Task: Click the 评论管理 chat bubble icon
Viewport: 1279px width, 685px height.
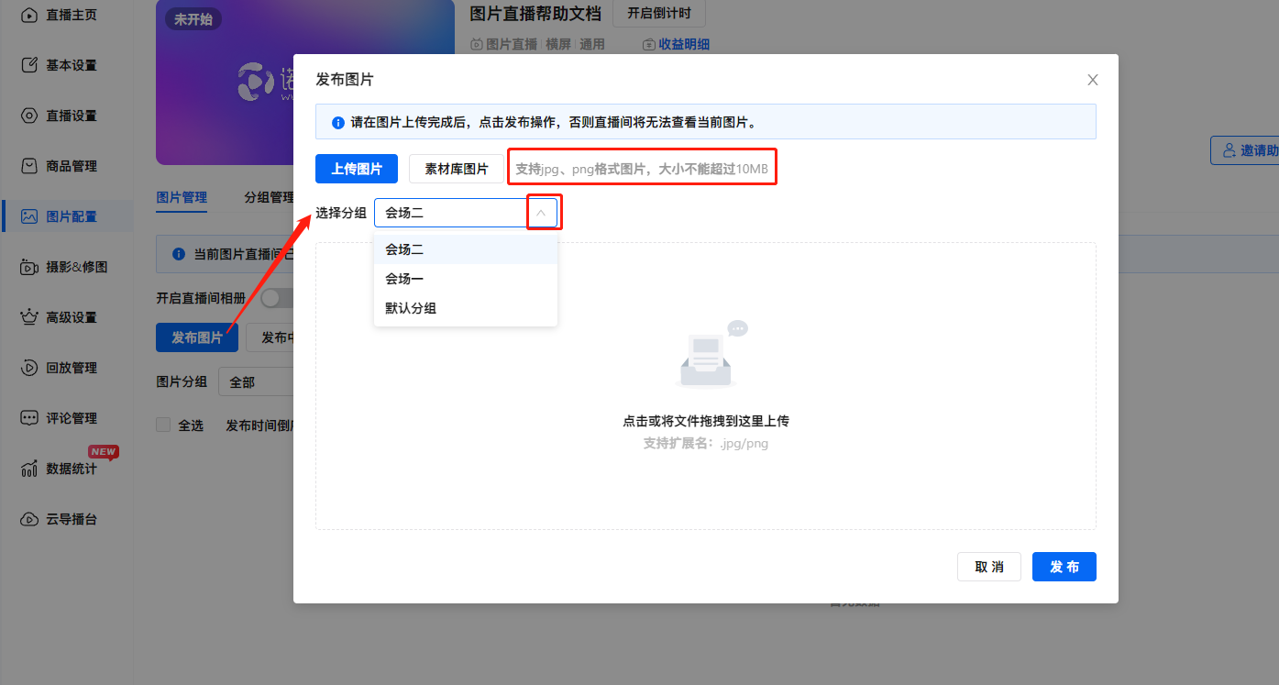Action: pyautogui.click(x=29, y=418)
